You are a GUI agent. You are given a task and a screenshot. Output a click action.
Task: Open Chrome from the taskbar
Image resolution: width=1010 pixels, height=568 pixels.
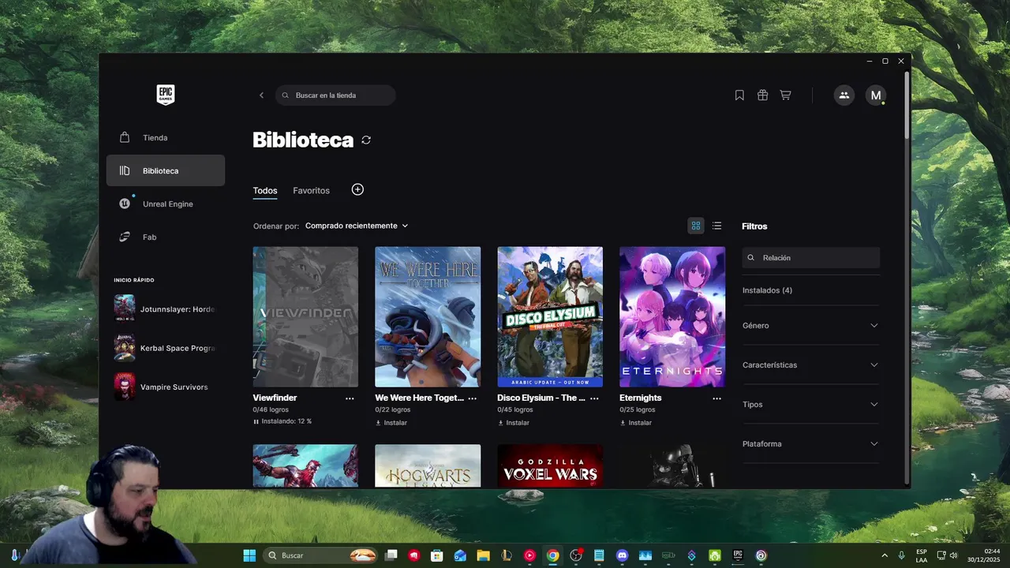click(x=552, y=555)
